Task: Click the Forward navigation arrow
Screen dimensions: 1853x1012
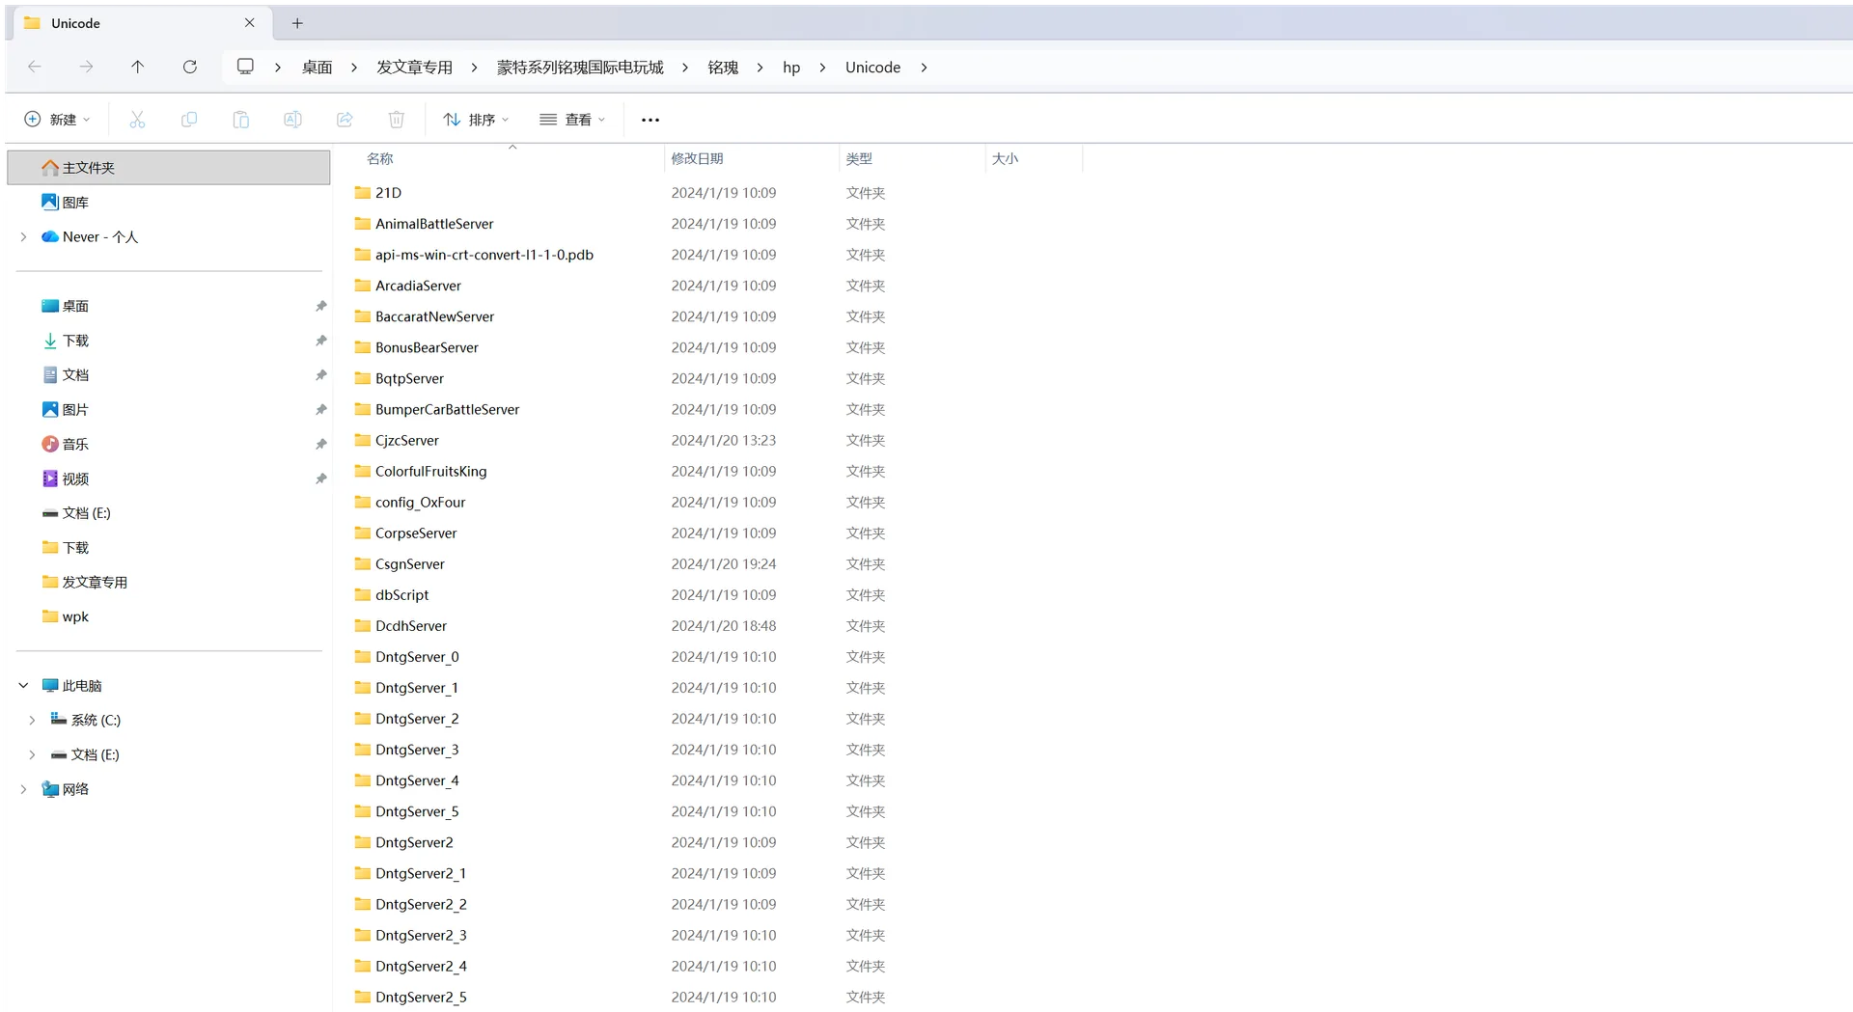Action: click(x=86, y=67)
